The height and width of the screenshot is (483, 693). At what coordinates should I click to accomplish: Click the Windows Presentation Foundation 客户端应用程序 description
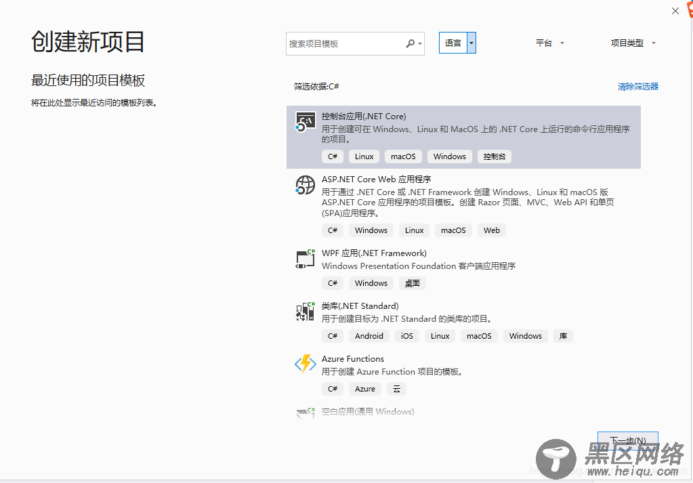pyautogui.click(x=419, y=266)
